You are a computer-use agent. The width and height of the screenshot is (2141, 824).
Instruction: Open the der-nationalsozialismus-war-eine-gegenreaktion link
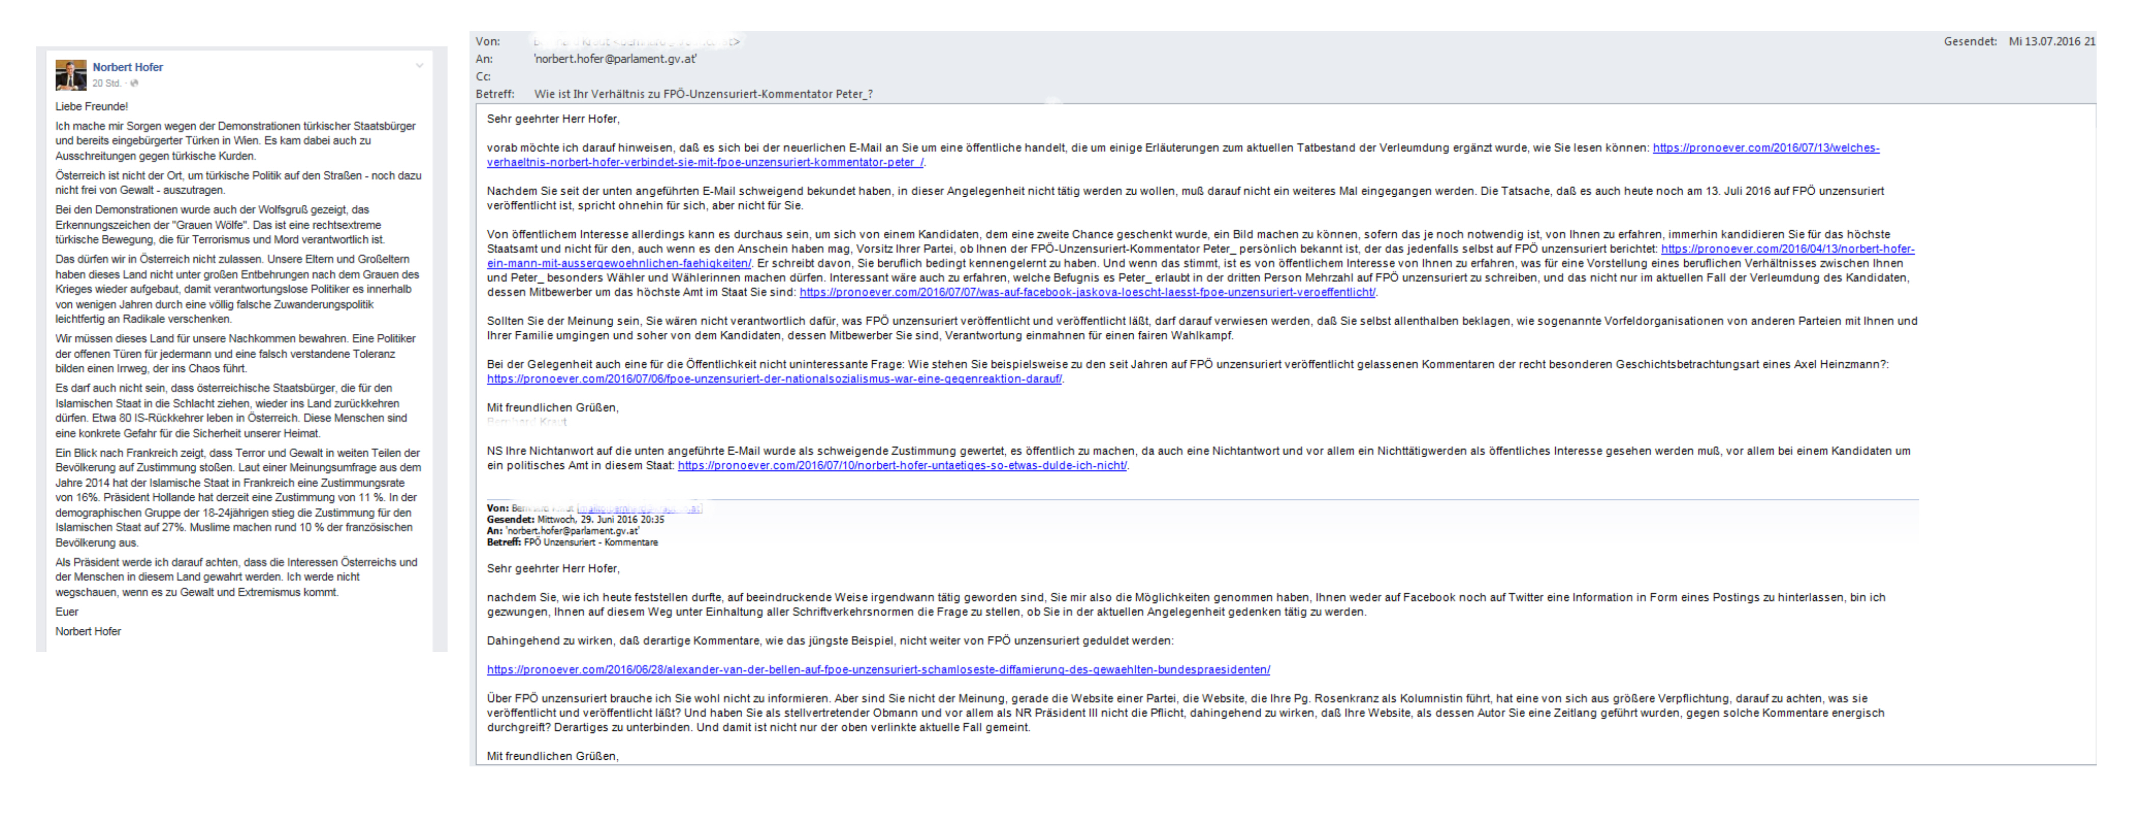[774, 379]
